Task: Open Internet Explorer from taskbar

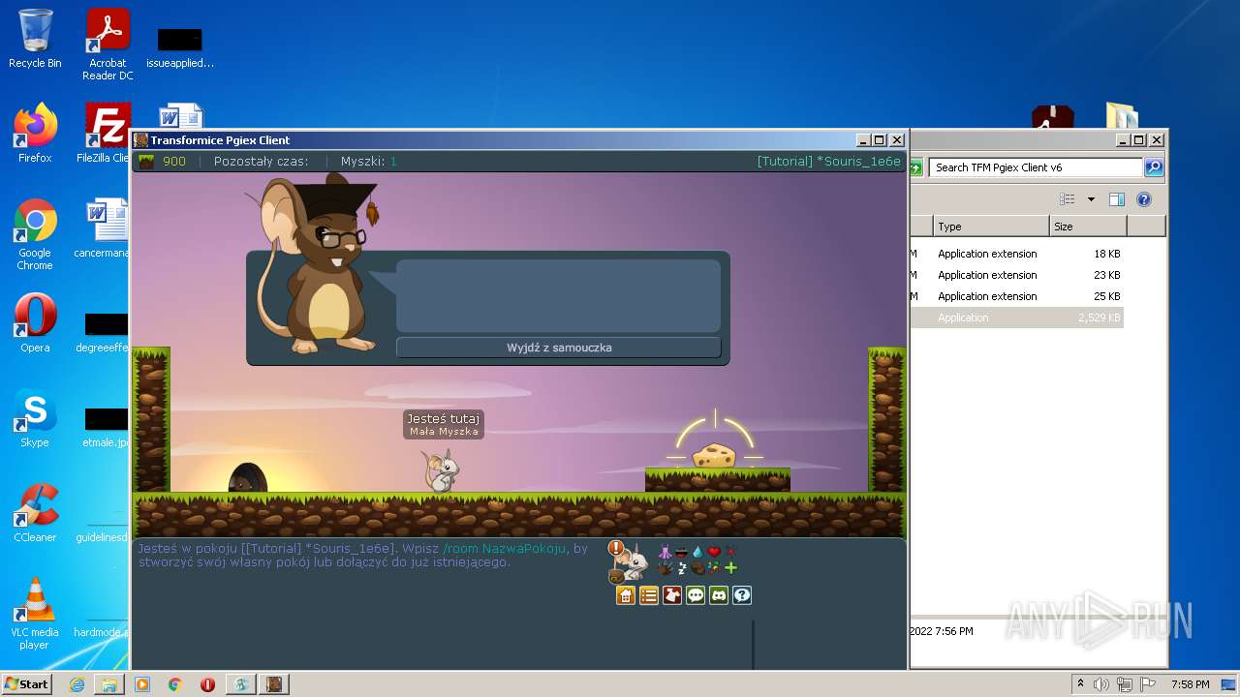Action: click(x=77, y=684)
